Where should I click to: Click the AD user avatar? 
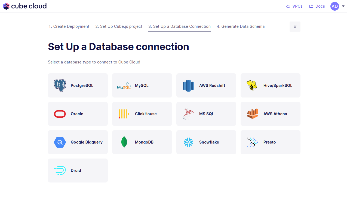[x=335, y=6]
